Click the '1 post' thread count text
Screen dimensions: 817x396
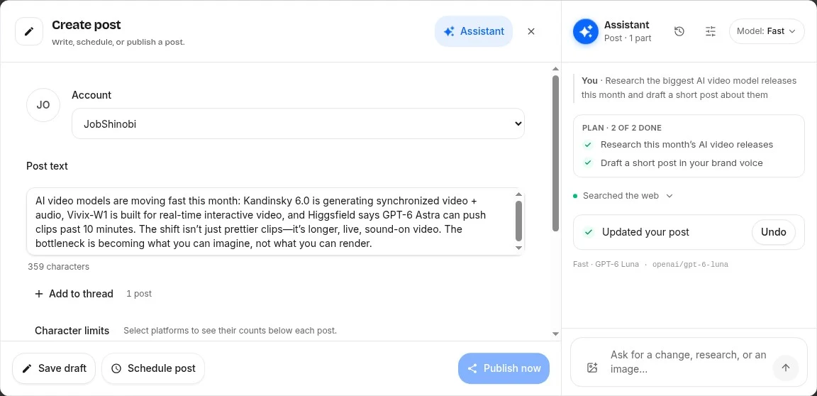coord(139,294)
